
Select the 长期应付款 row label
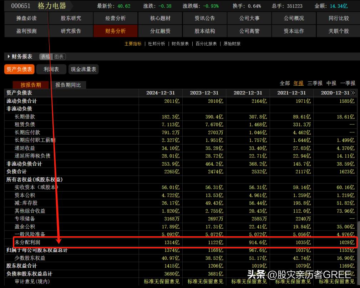click(x=27, y=132)
